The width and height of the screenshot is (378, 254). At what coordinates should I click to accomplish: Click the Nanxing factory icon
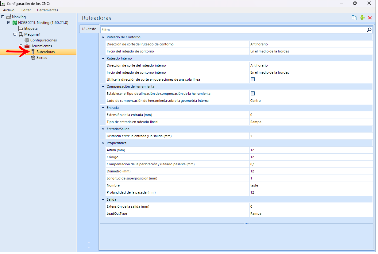click(x=9, y=17)
